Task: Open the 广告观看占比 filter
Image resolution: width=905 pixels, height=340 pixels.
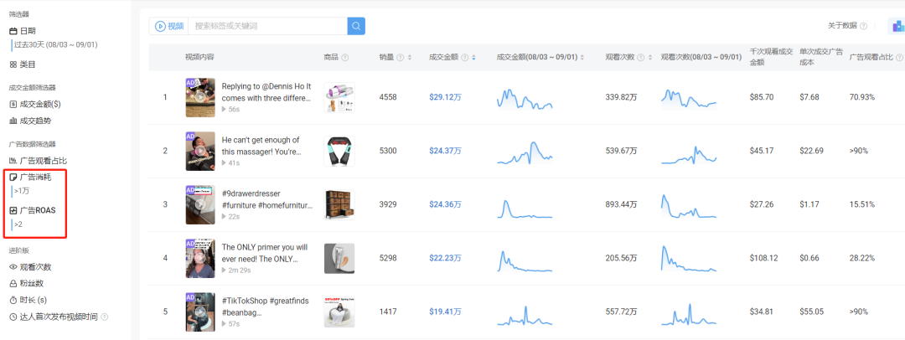Action: (x=38, y=161)
